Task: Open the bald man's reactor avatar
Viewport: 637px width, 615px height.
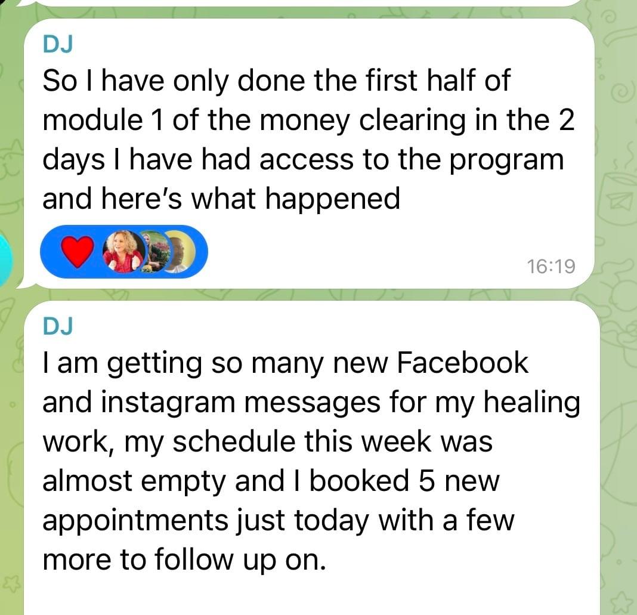Action: [x=181, y=252]
